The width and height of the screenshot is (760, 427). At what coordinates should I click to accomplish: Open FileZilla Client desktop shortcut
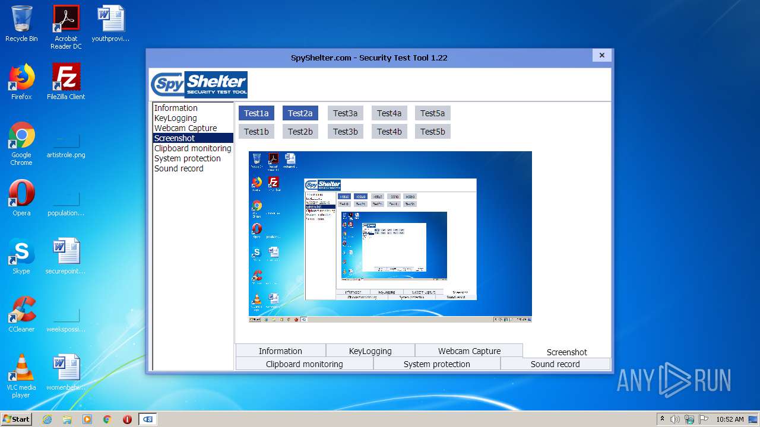click(x=66, y=82)
